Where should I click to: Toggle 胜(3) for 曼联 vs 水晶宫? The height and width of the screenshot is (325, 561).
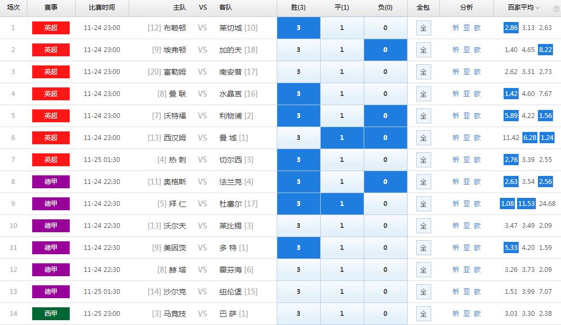click(x=298, y=94)
